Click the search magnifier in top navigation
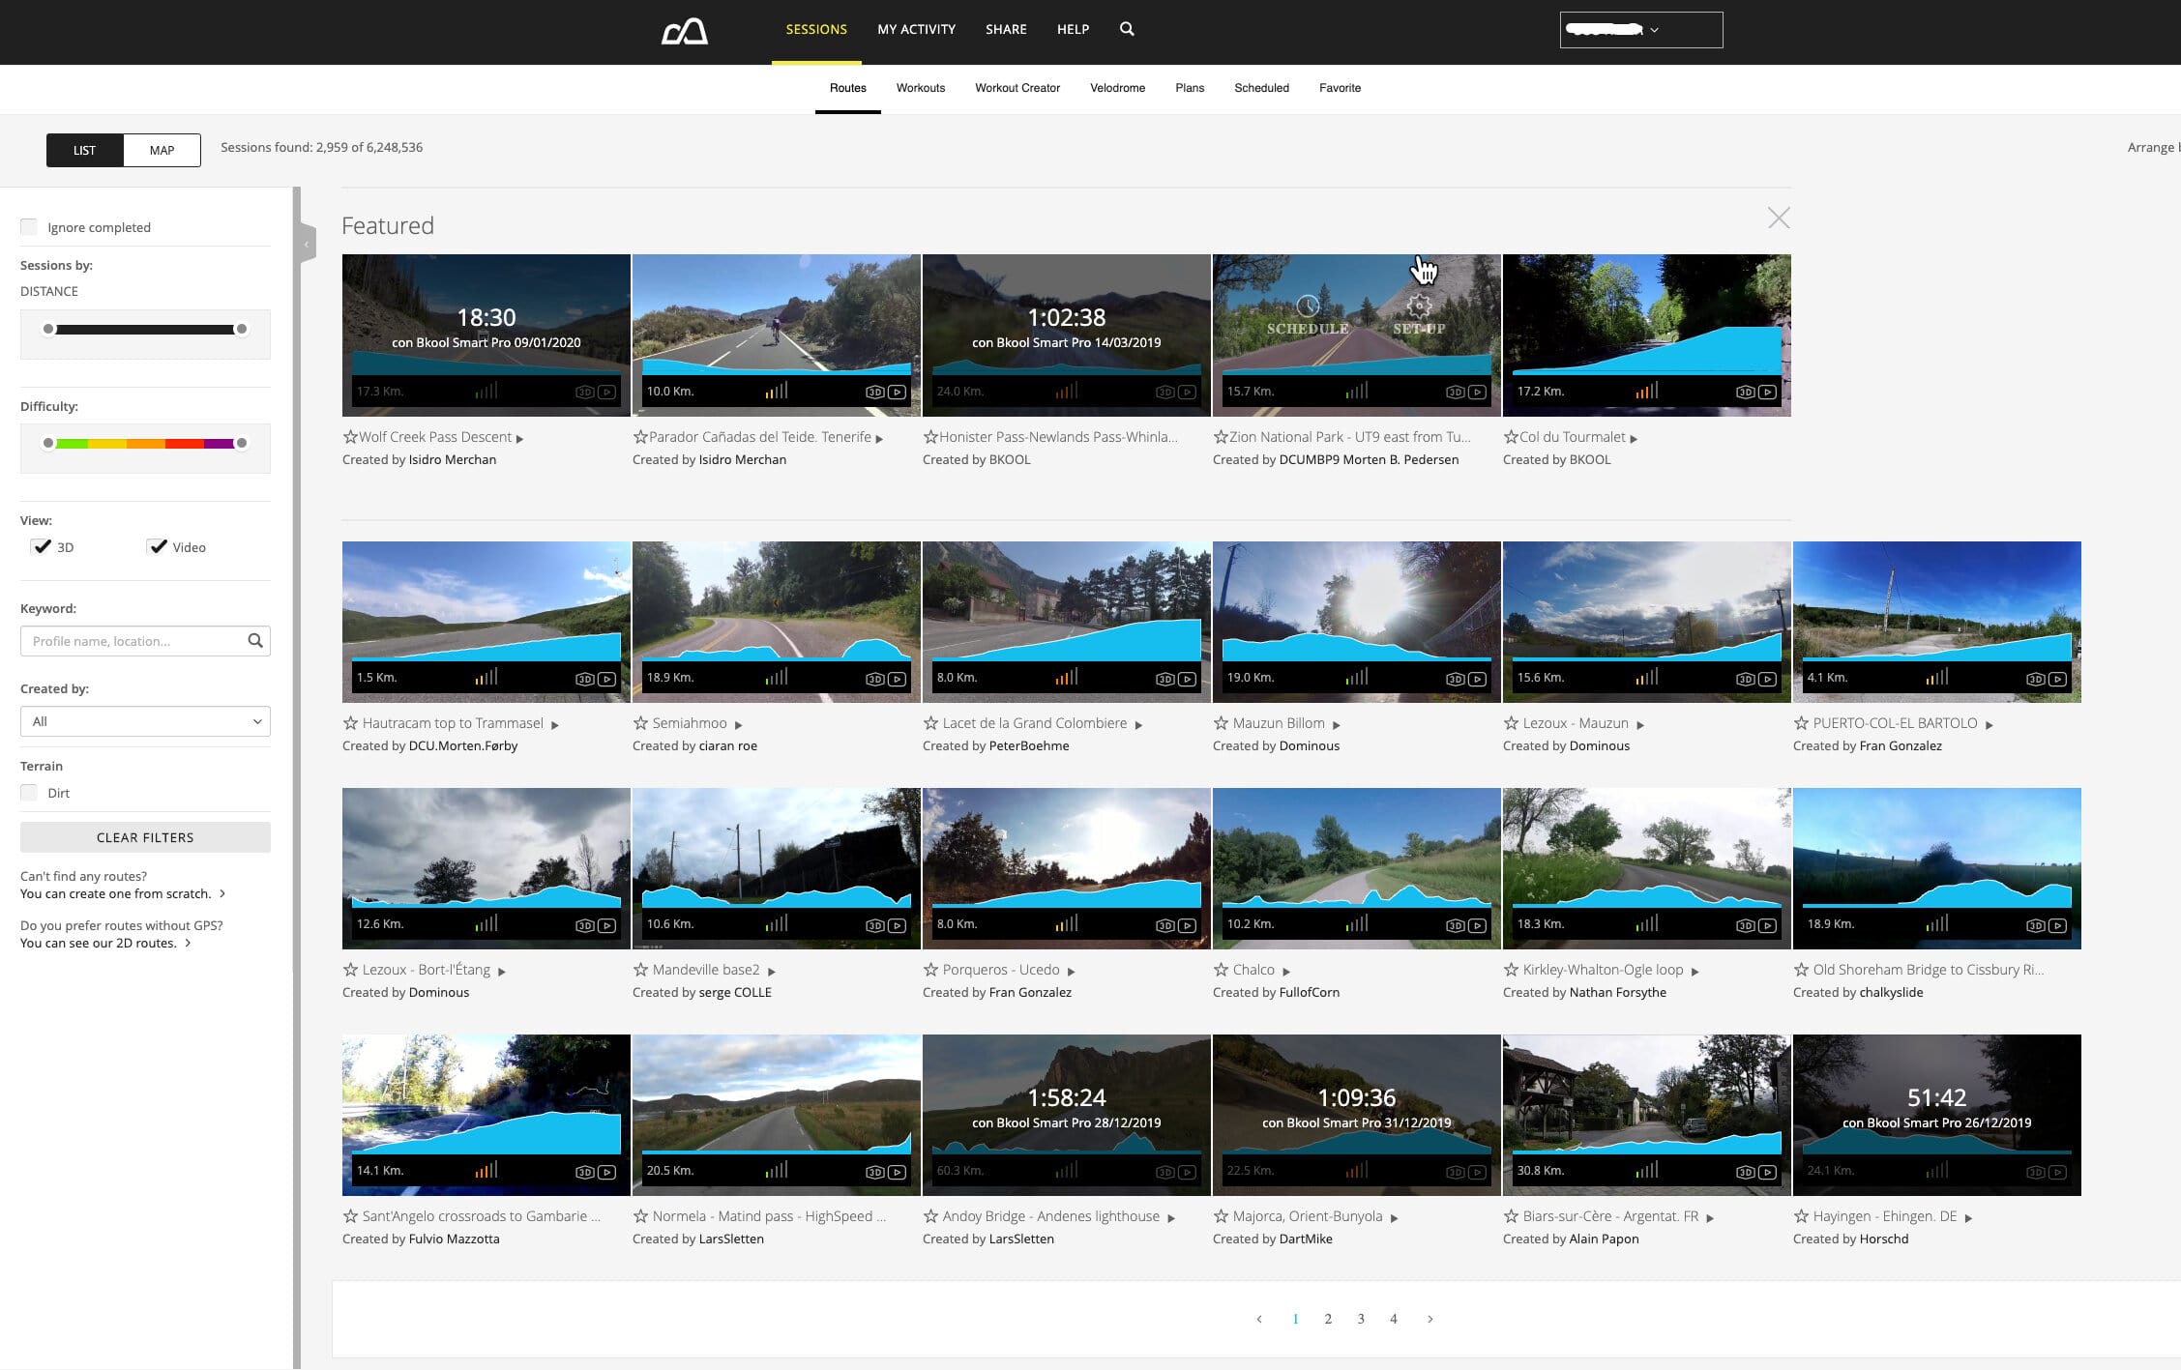 (x=1127, y=29)
